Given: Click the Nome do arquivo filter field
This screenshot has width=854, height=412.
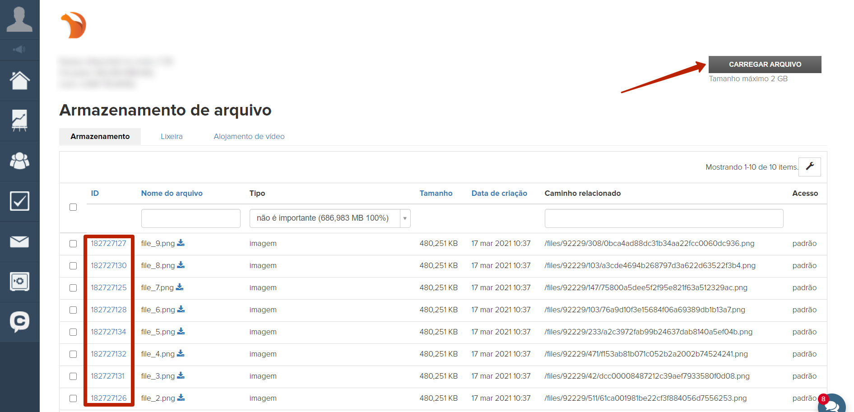Looking at the screenshot, I should (x=190, y=218).
